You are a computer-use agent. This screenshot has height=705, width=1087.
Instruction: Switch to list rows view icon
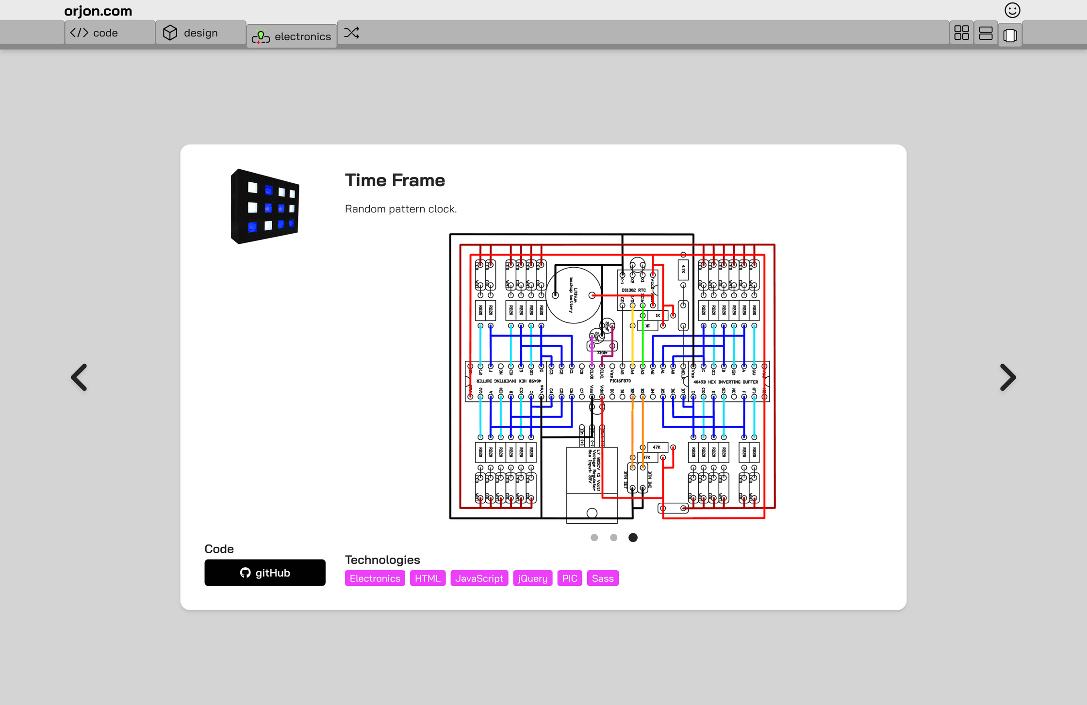click(x=986, y=33)
